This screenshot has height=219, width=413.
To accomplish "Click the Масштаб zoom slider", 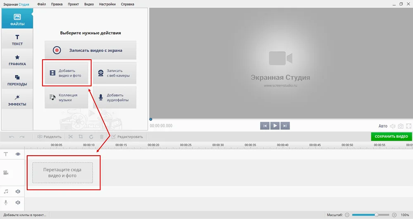I will pos(370,215).
